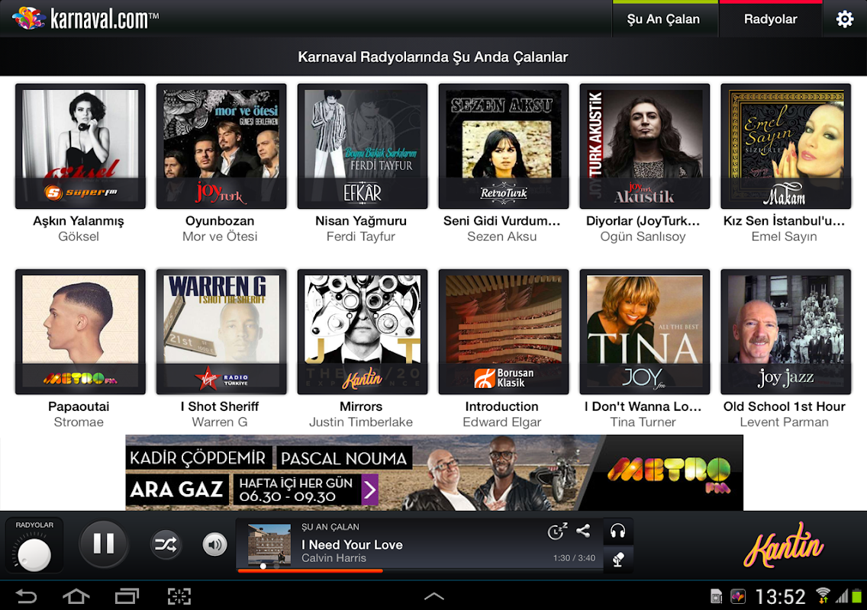Select RetroTurk Sezen Aksu tile

[x=503, y=146]
